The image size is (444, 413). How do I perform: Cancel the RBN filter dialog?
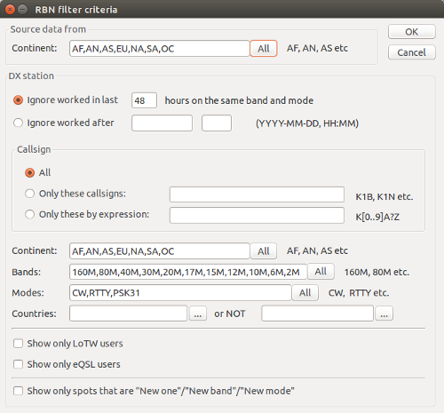[412, 52]
